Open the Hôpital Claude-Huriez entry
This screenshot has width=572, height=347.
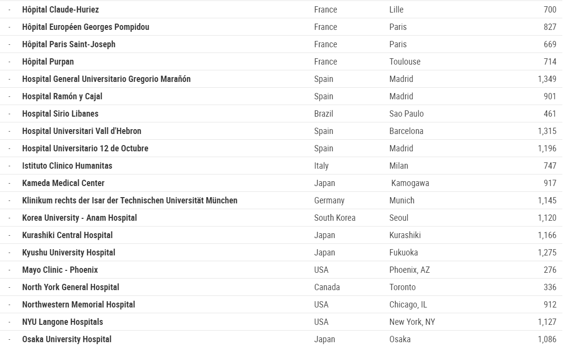pos(61,10)
